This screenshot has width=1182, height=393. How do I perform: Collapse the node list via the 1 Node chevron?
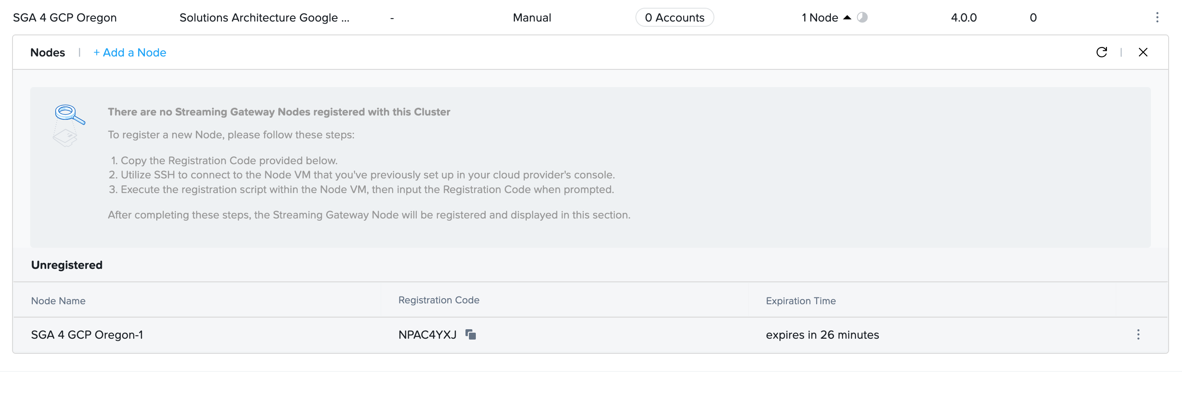click(x=846, y=16)
